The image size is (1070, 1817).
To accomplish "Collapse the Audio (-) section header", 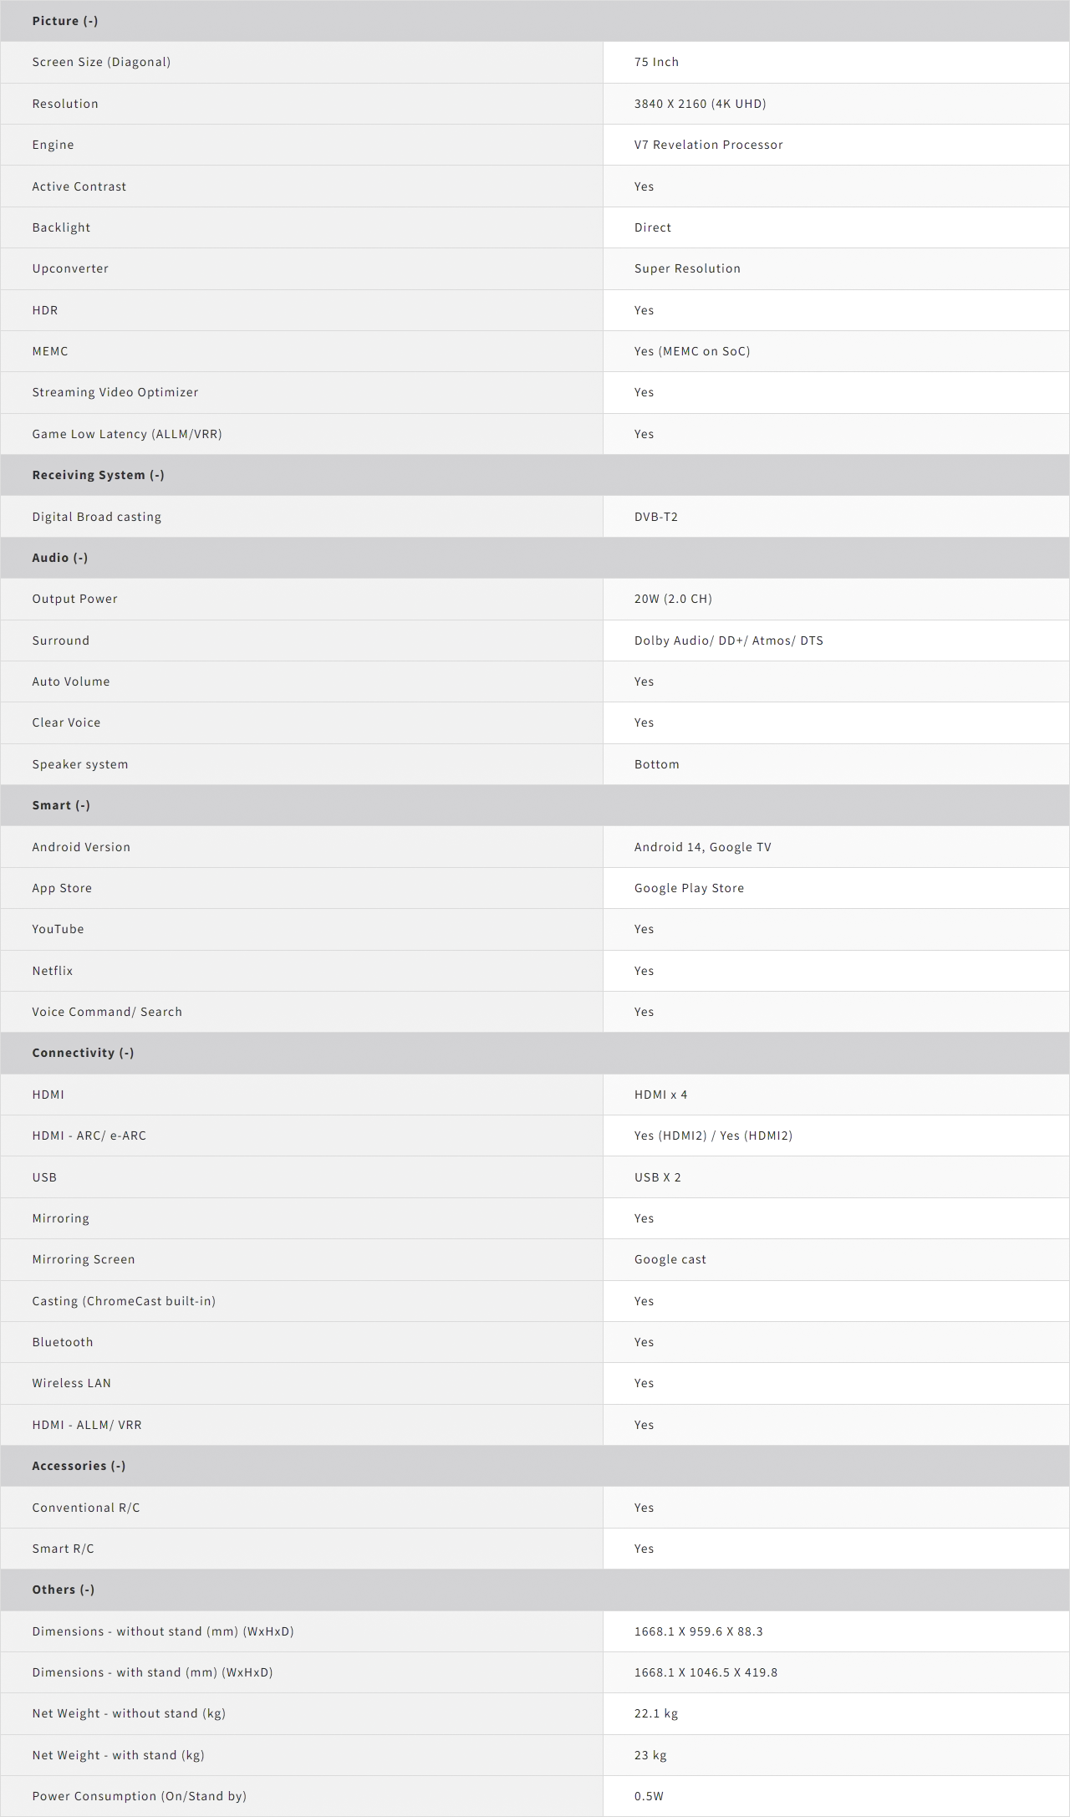I will pos(59,558).
